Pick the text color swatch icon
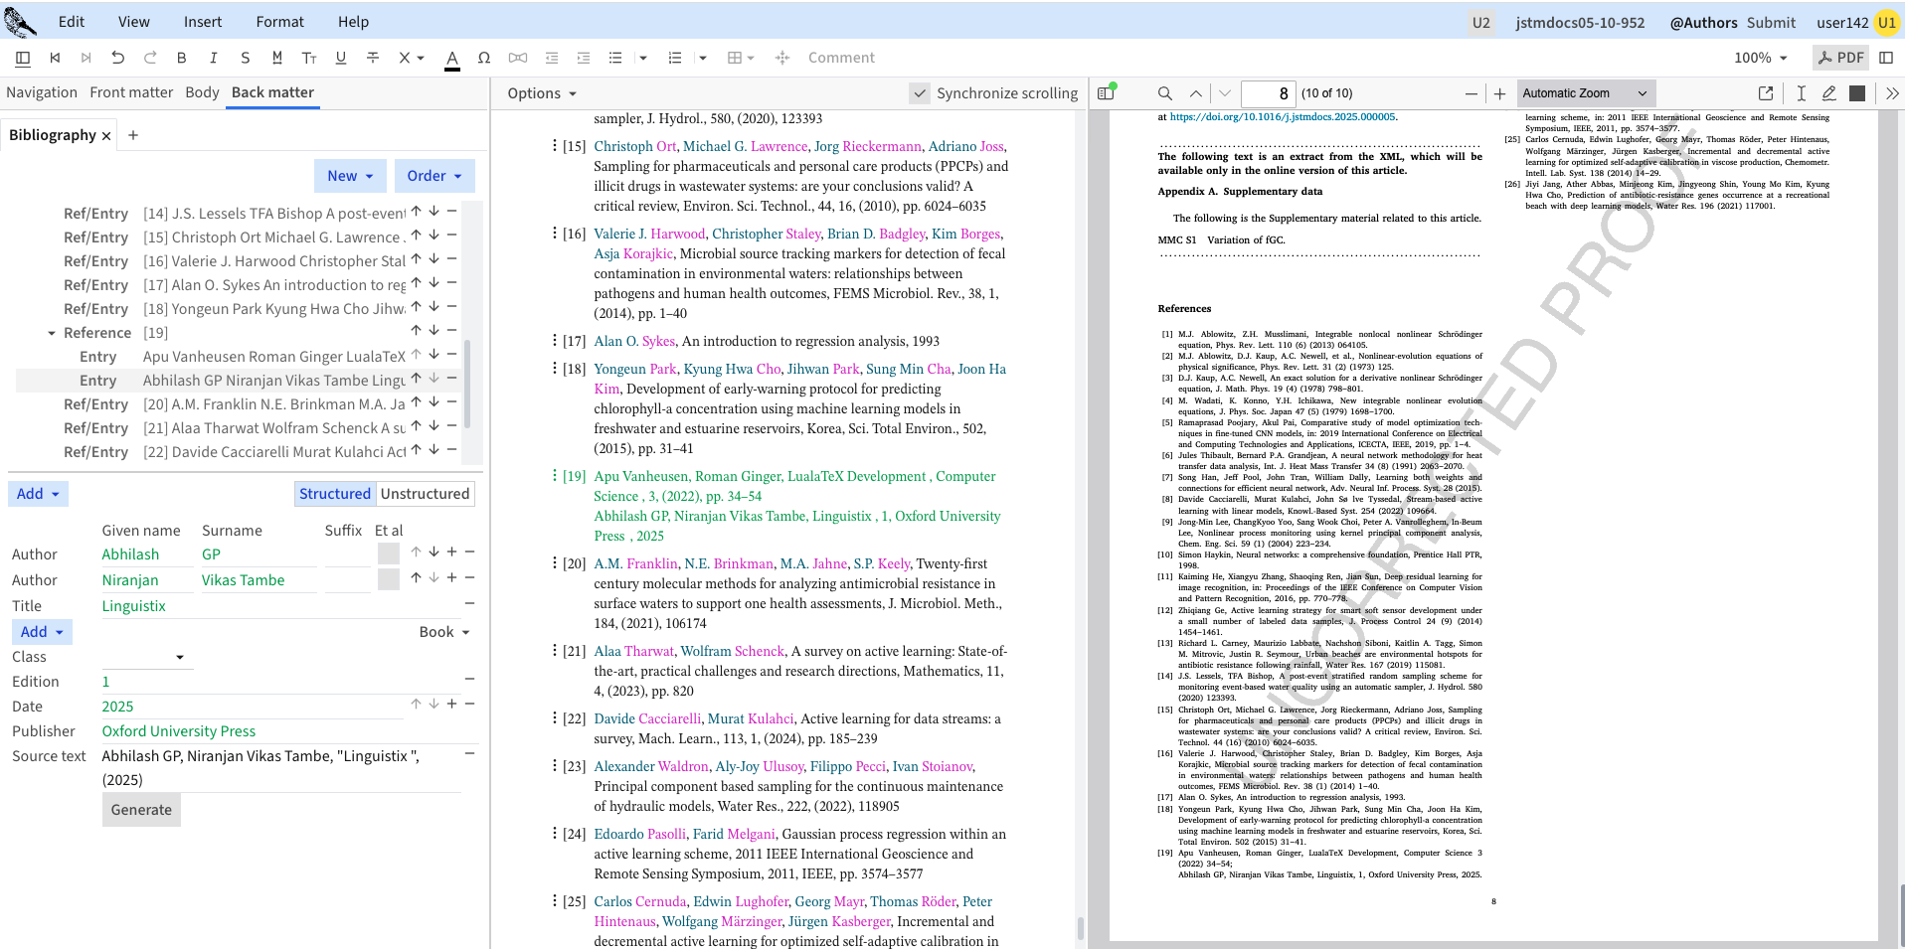 (x=452, y=58)
